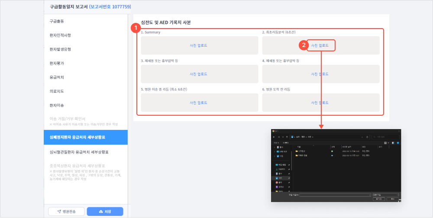
Task: Sort by 이름 column header
Action: coord(299,147)
